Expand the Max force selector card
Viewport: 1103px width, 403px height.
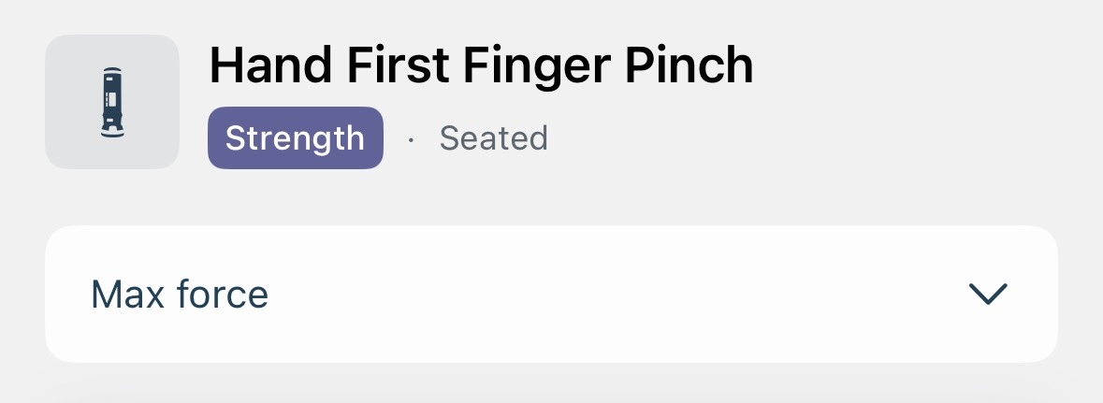tap(552, 294)
